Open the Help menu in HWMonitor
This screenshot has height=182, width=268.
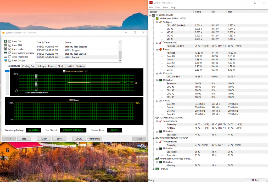(x=173, y=8)
